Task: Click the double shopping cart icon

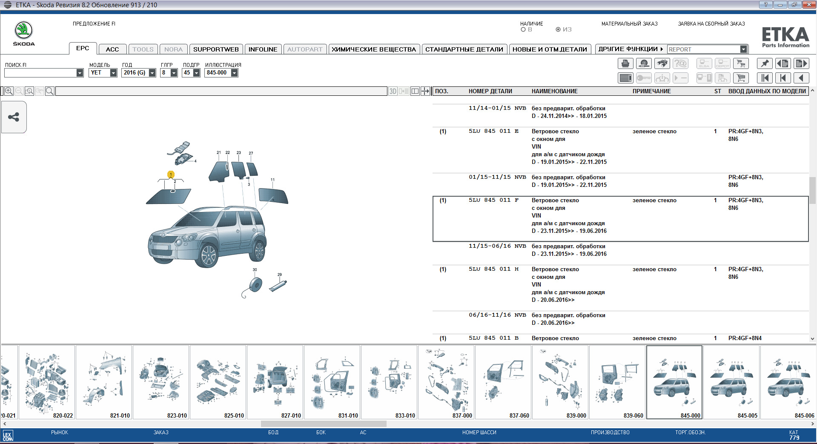Action: click(741, 64)
